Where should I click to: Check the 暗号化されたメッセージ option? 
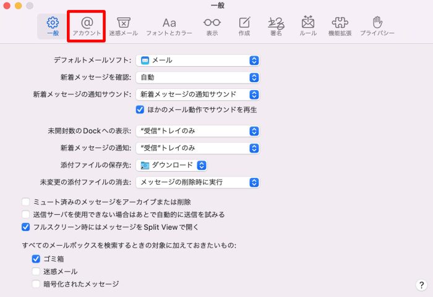pos(36,284)
